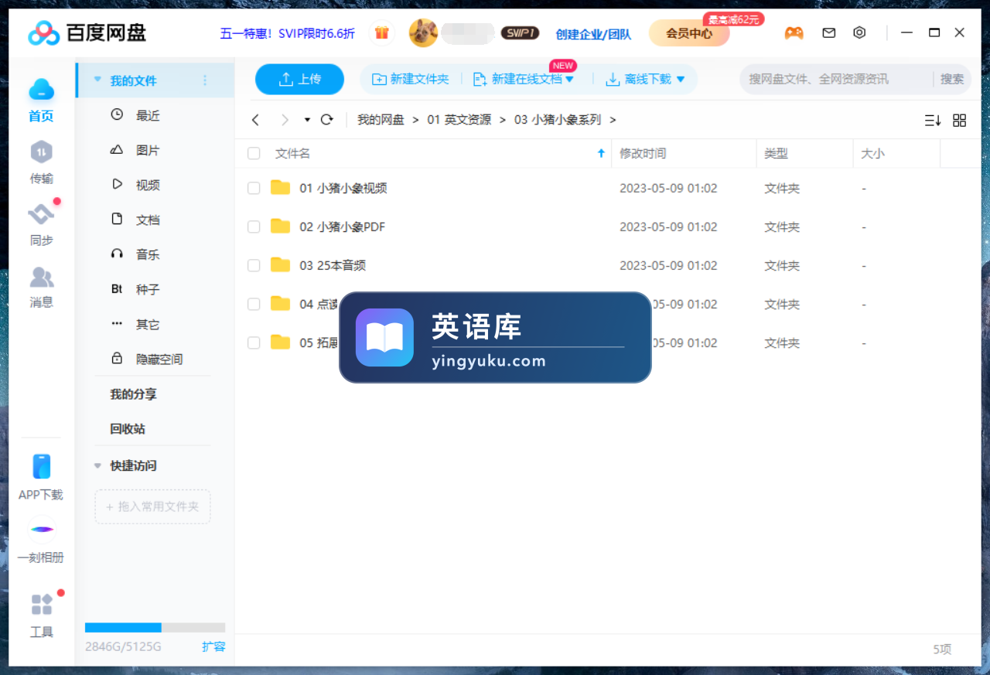Screen dimensions: 990x675
Task: Check the box for the 05 folder row
Action: 254,343
